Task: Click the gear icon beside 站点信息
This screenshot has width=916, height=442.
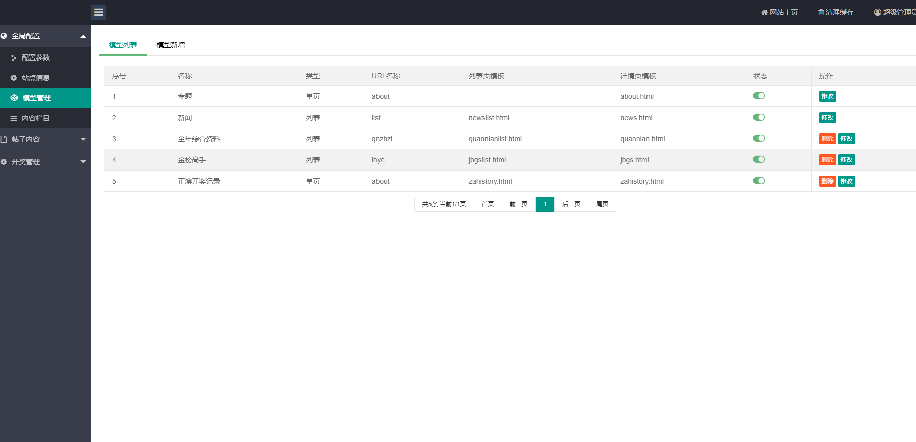Action: pyautogui.click(x=14, y=78)
